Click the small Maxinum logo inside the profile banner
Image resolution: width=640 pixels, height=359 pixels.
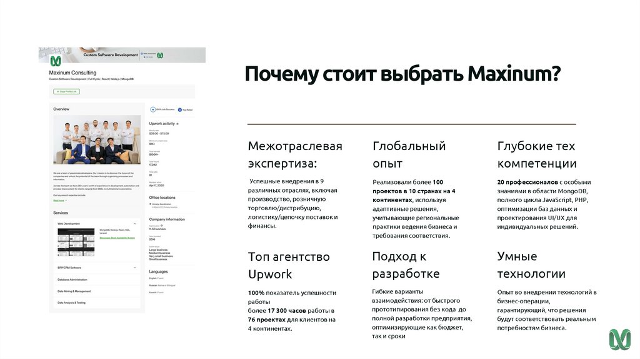[x=160, y=55]
